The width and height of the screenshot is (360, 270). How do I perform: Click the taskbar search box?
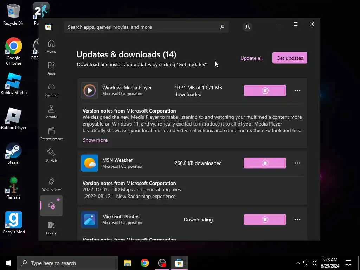coord(67,263)
